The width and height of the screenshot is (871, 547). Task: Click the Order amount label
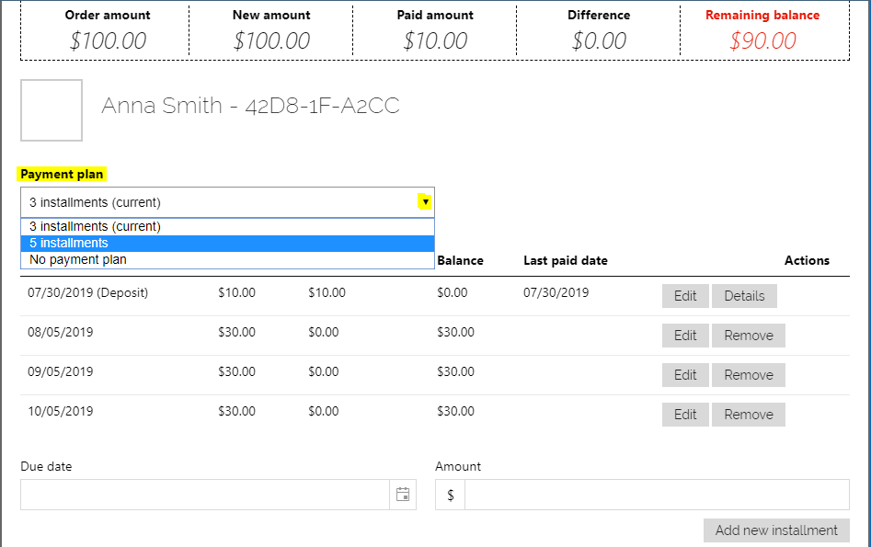(x=108, y=15)
